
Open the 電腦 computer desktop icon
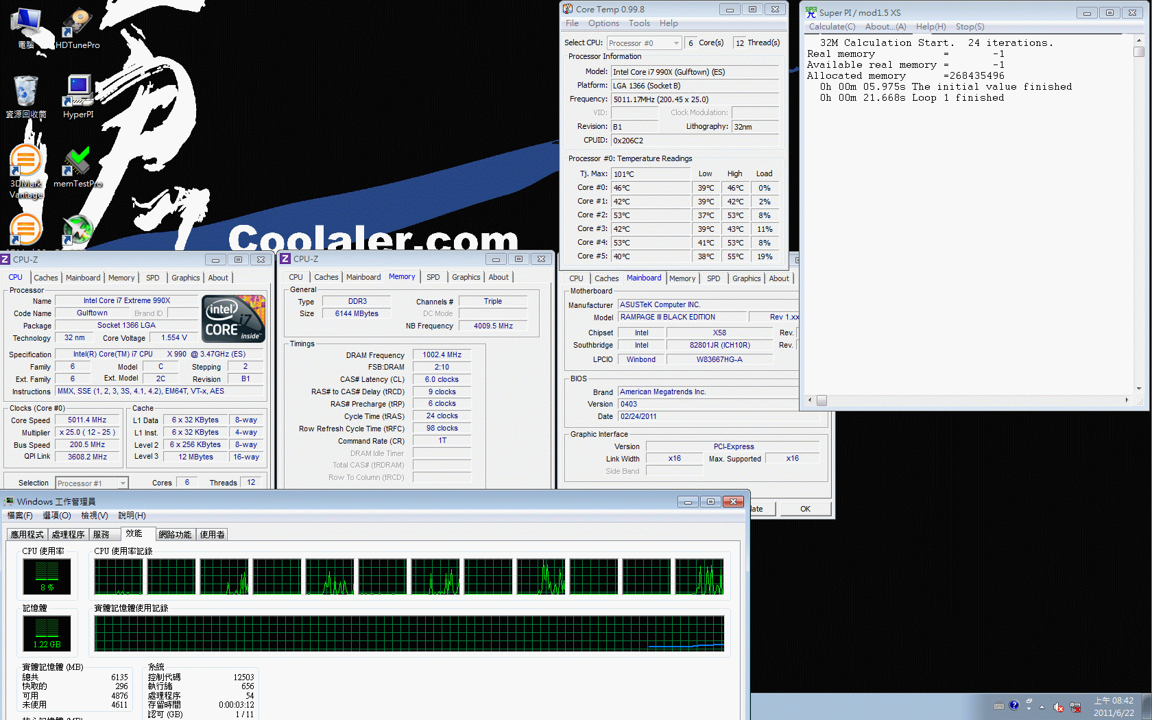click(x=26, y=28)
